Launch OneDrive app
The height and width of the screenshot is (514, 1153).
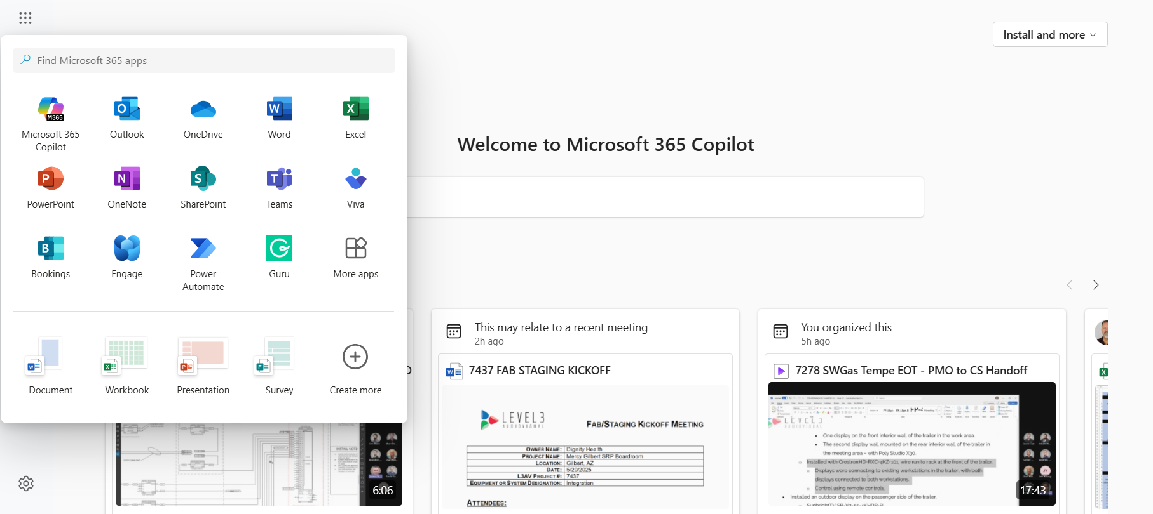[x=203, y=117]
